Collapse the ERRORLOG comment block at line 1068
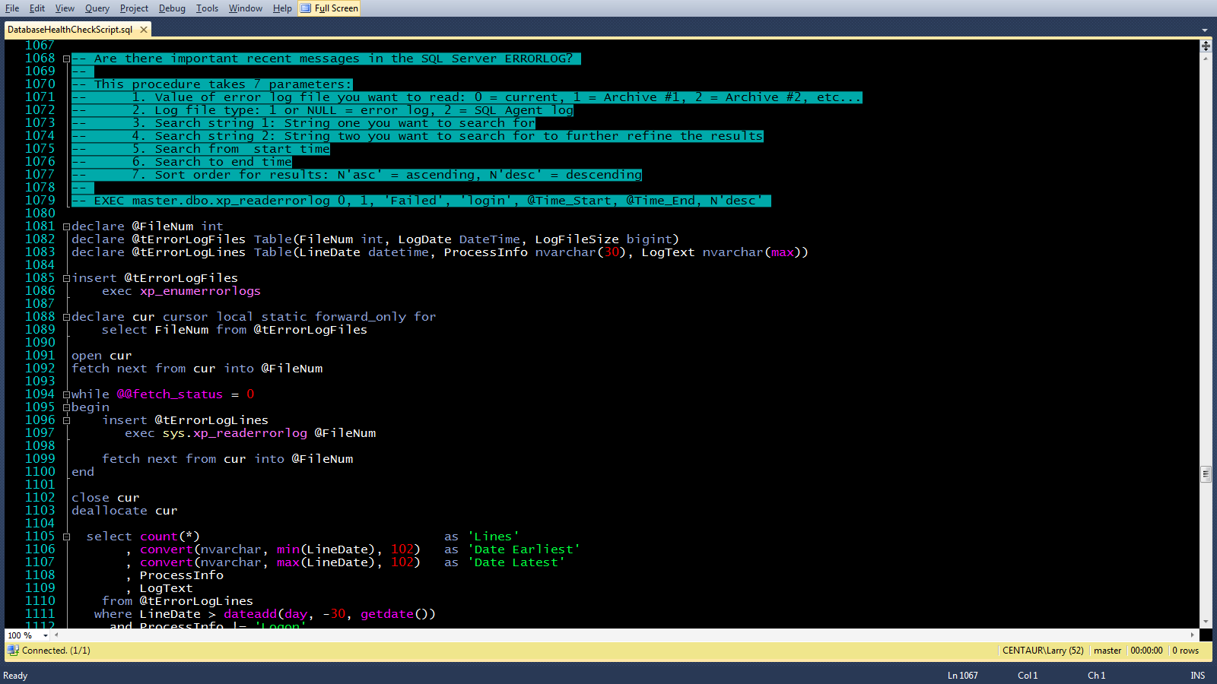This screenshot has width=1217, height=684. pos(66,58)
